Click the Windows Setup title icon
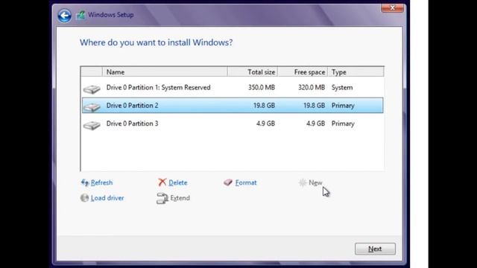 point(80,15)
